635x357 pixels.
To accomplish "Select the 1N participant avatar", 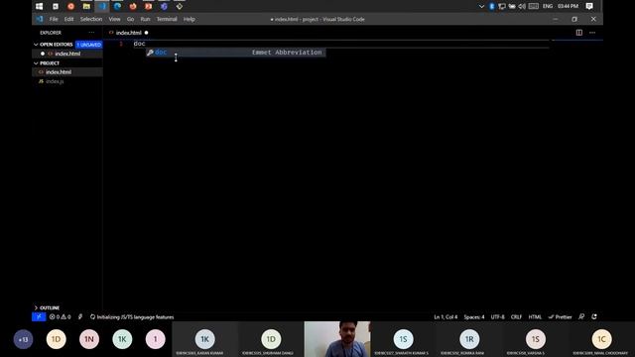I will [89, 339].
